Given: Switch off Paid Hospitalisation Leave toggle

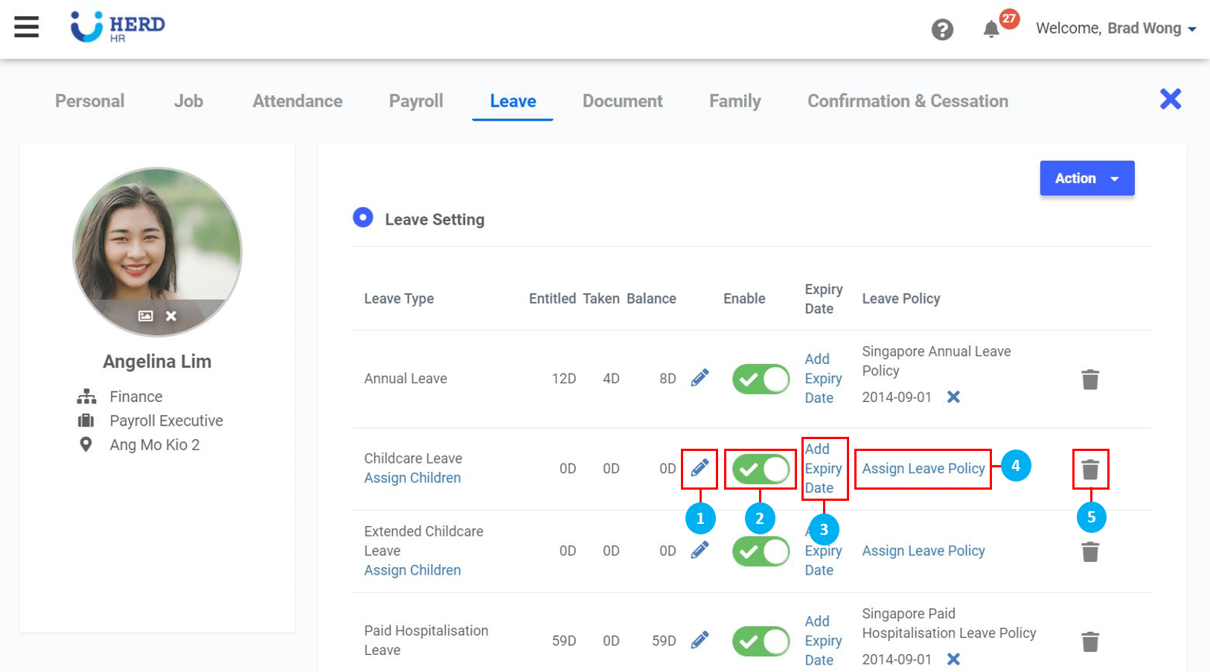Looking at the screenshot, I should 761,641.
